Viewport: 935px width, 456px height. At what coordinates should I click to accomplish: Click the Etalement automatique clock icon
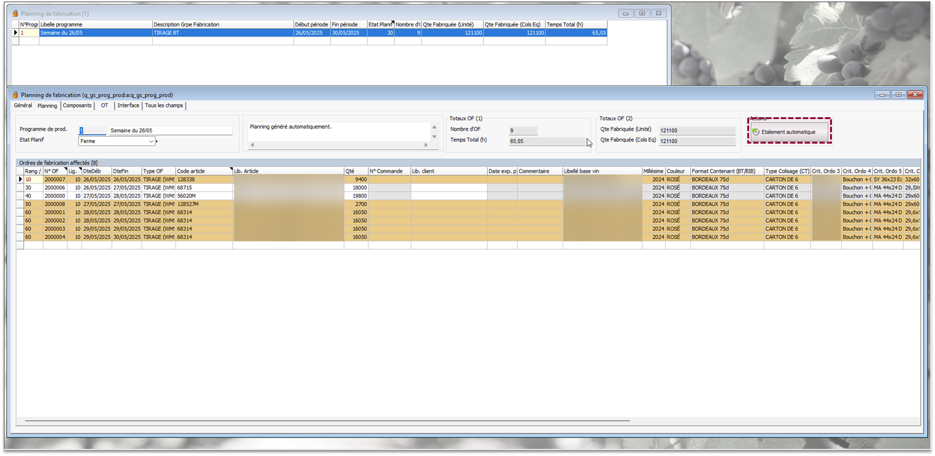(x=756, y=132)
